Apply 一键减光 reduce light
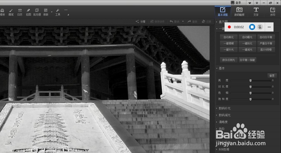Screen dimensions: 281x153 point(247,50)
